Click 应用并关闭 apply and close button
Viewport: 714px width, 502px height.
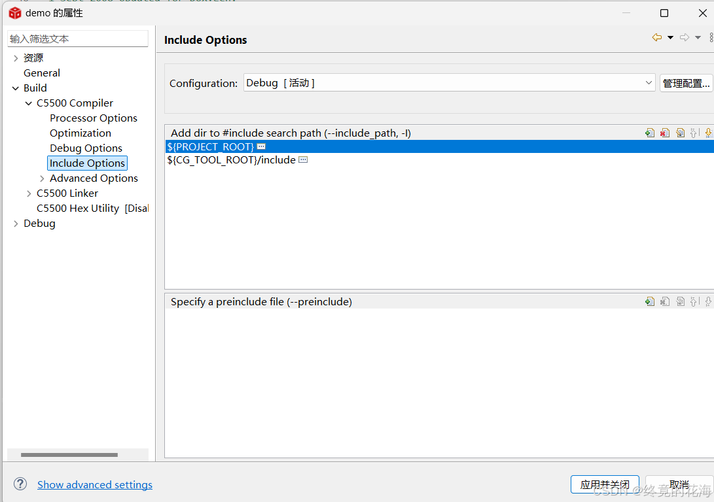pos(605,484)
